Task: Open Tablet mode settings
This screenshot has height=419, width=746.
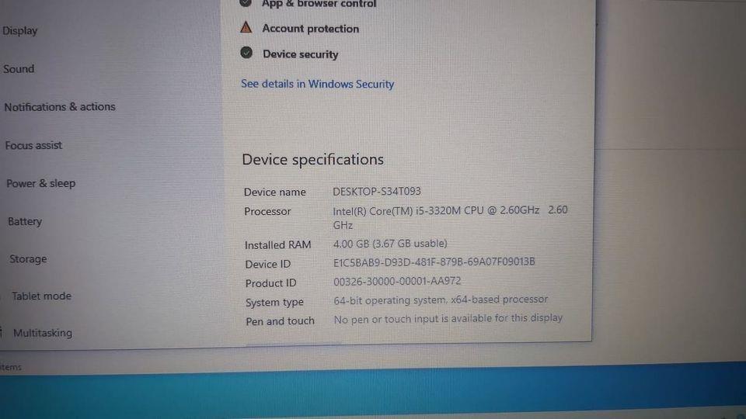Action: (41, 296)
